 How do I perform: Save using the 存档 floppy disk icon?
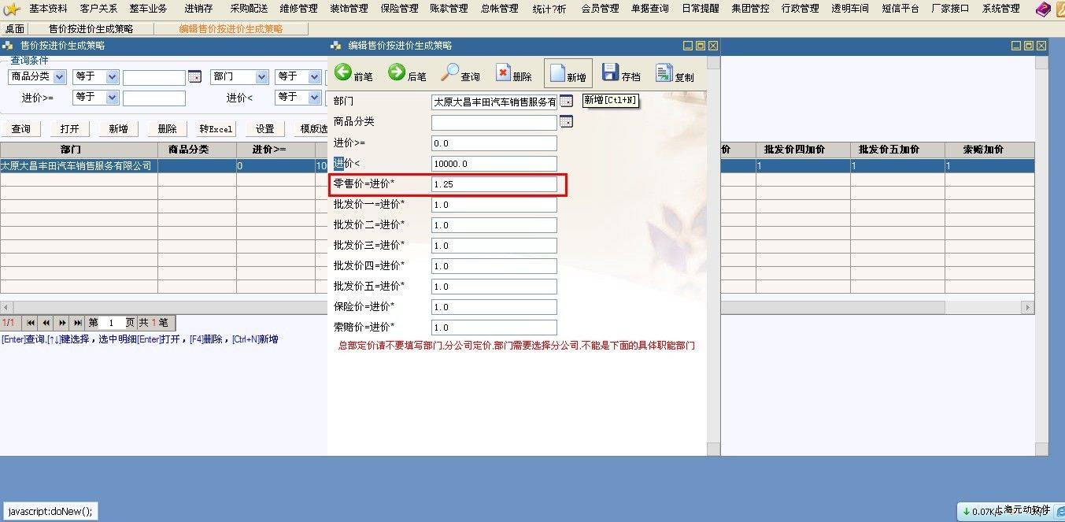[610, 73]
